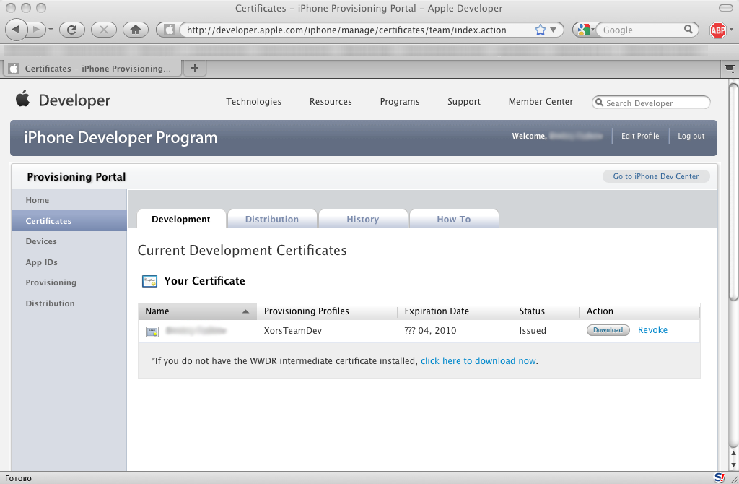This screenshot has width=739, height=484.
Task: Click the Log out link
Action: click(x=691, y=136)
